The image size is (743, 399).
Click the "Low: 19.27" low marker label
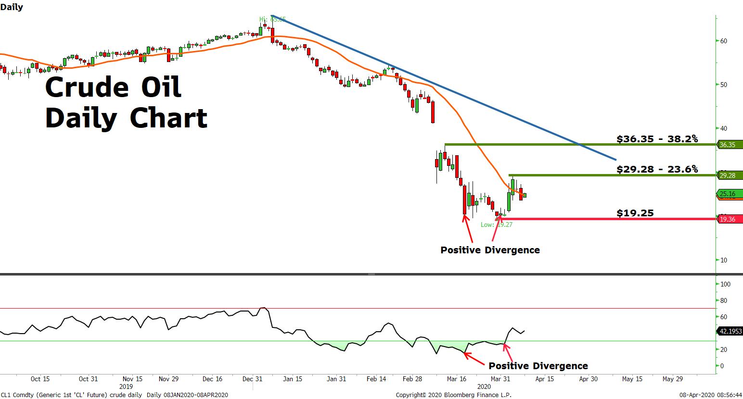[x=497, y=224]
